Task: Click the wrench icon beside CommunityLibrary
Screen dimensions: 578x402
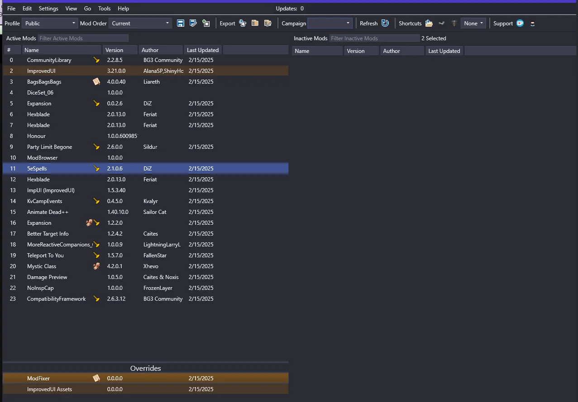Action: pos(96,60)
